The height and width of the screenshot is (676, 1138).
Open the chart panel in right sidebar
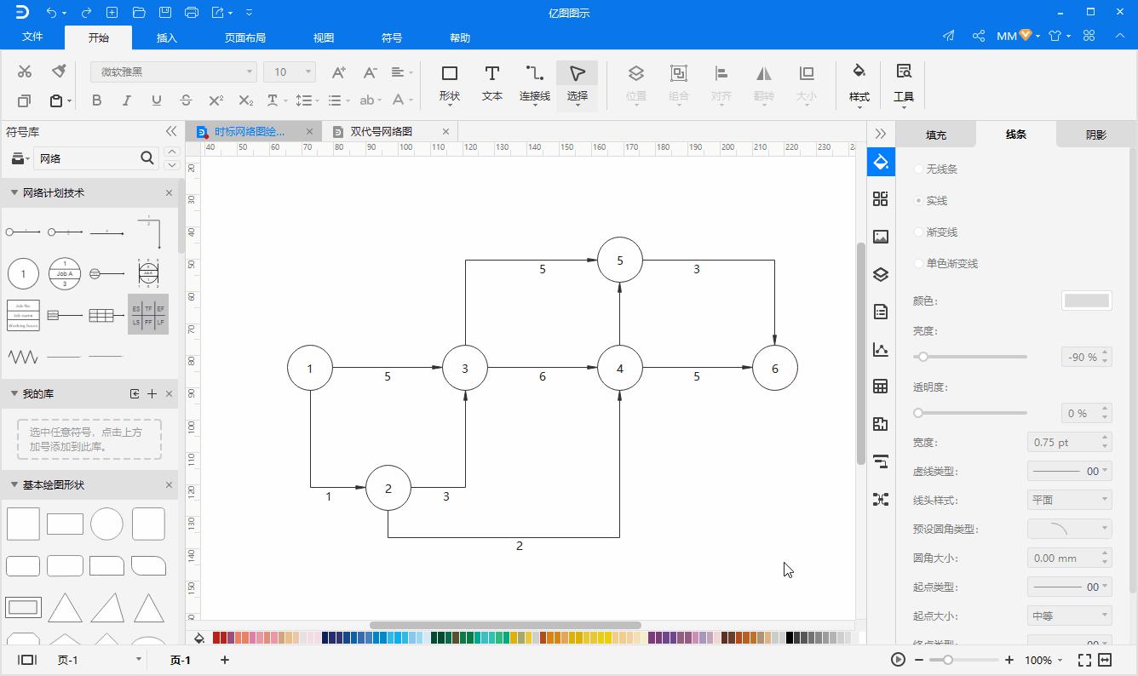(881, 349)
